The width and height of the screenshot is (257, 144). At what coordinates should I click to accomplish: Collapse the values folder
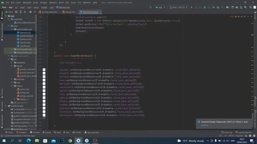click(x=12, y=86)
